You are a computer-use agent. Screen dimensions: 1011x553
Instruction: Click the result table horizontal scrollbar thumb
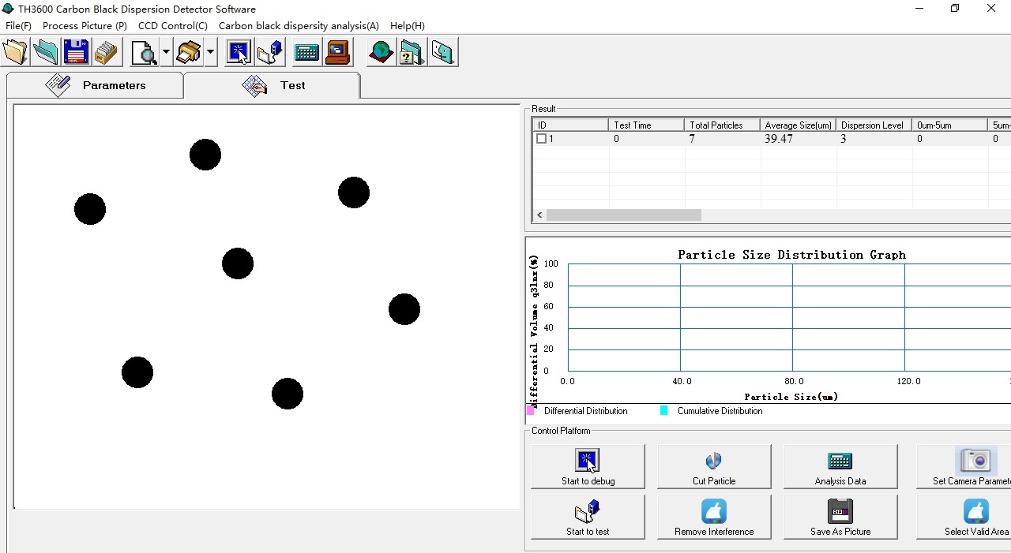[624, 215]
